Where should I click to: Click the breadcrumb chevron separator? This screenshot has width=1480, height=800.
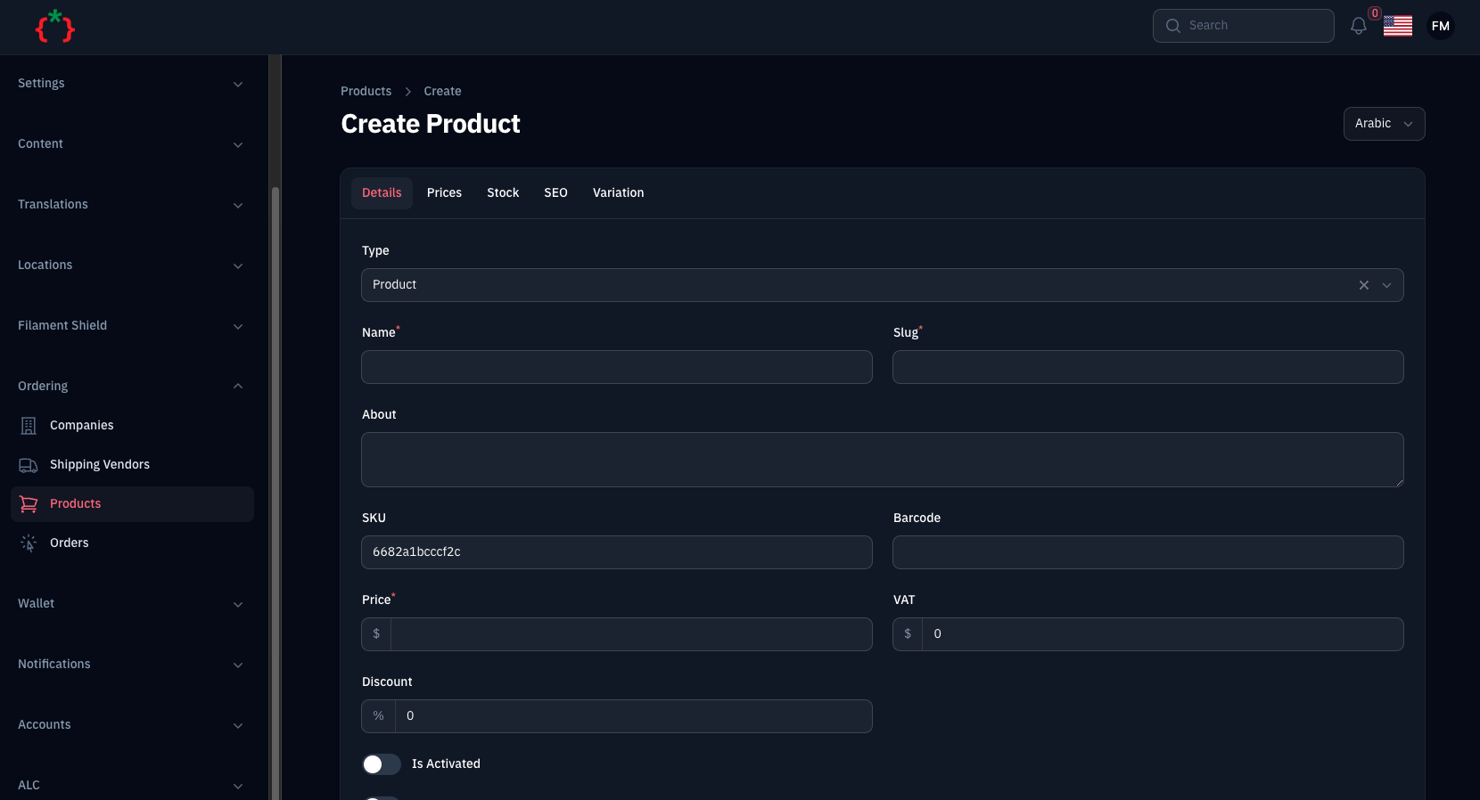(407, 92)
